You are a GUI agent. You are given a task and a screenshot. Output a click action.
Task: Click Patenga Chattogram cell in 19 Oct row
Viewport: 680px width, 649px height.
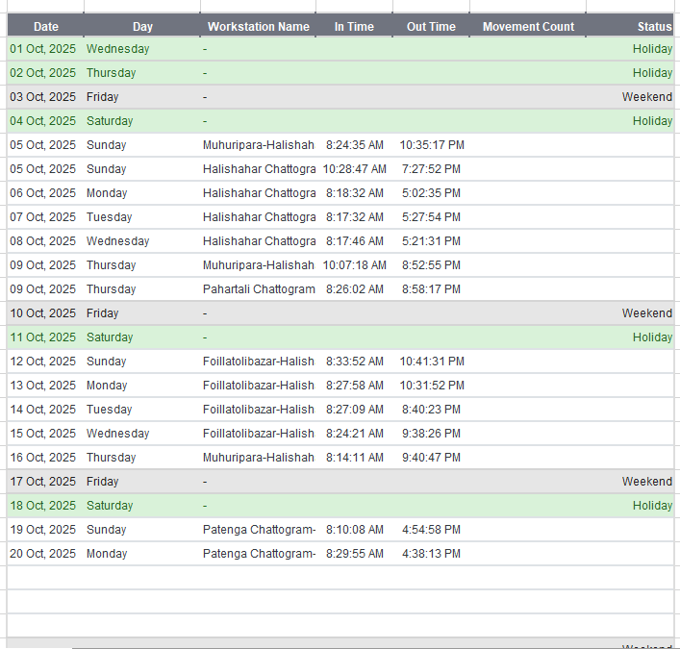[259, 530]
